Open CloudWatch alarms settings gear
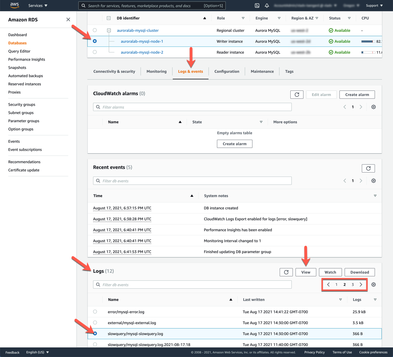Screen dimensions: 393x357 pyautogui.click(x=373, y=107)
